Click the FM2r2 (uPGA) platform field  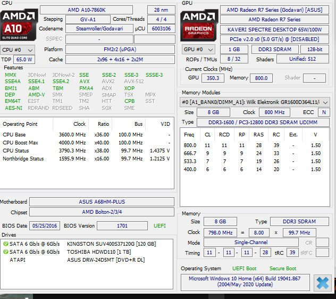[x=120, y=50]
